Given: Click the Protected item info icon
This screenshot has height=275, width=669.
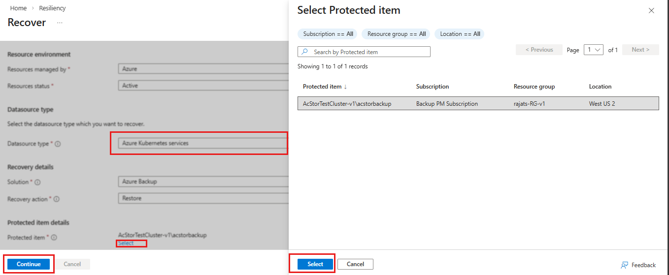Looking at the screenshot, I should click(54, 238).
